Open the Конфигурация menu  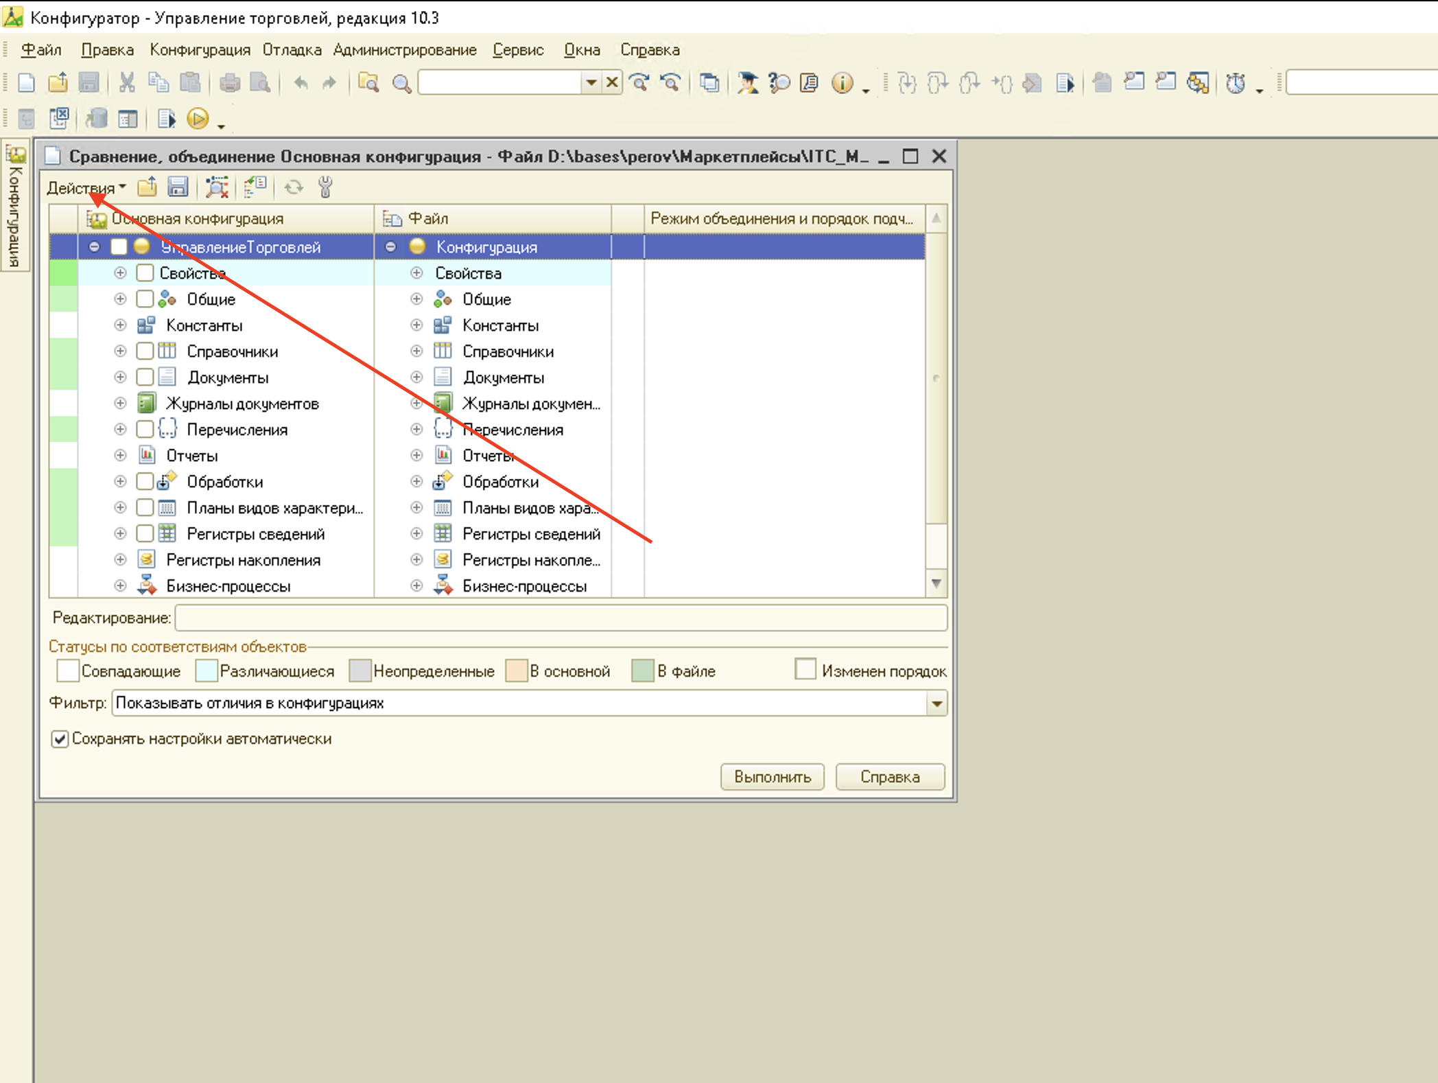200,50
